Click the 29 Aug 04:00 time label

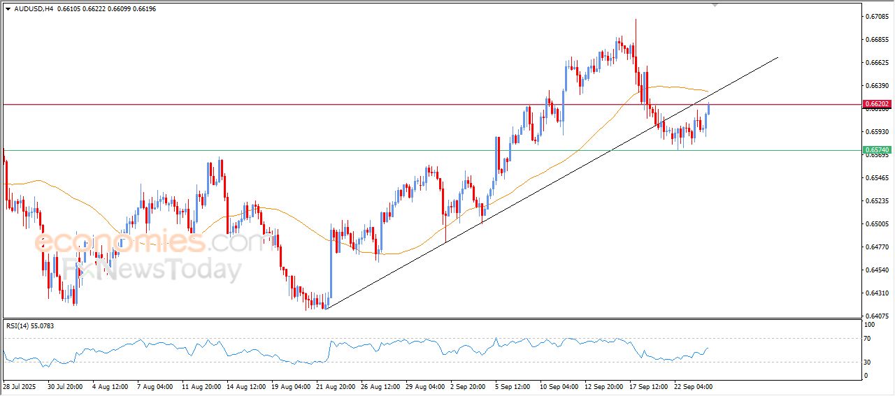pyautogui.click(x=424, y=386)
